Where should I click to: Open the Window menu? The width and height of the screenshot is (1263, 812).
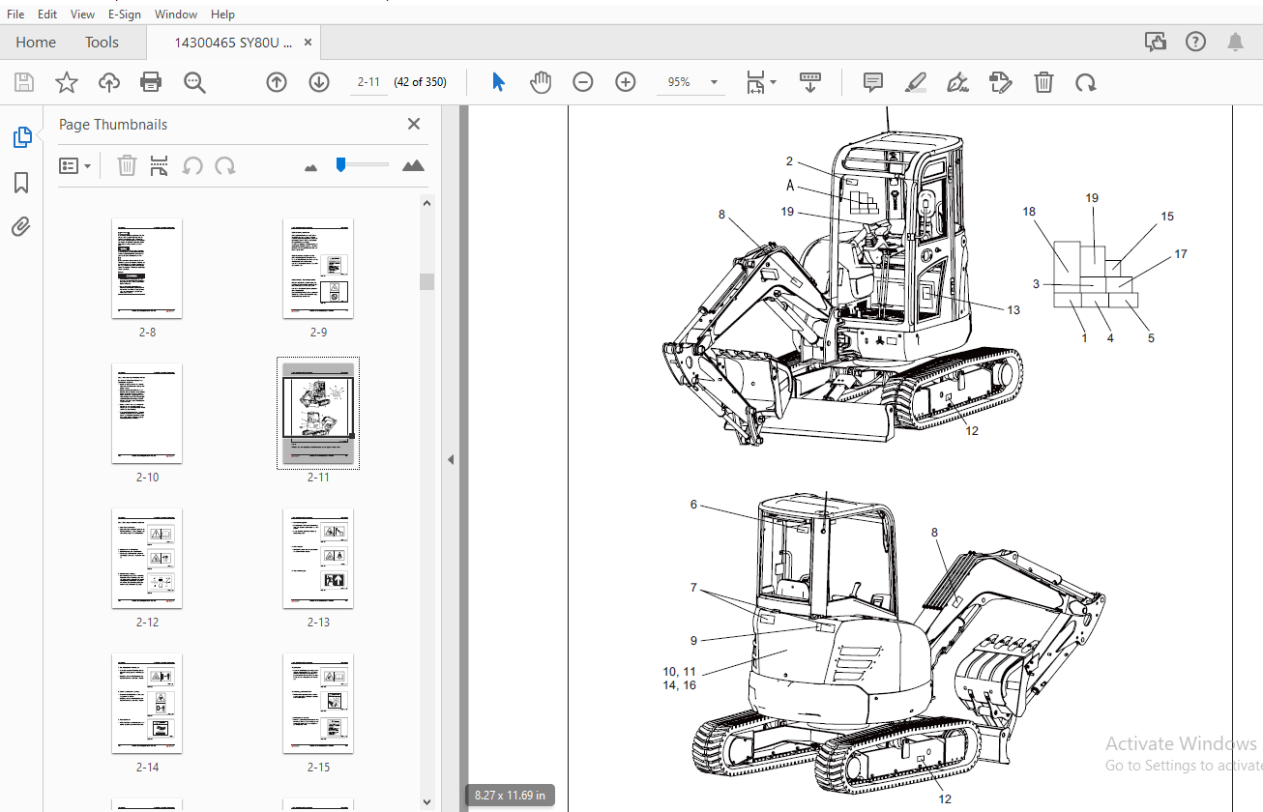[x=176, y=14]
